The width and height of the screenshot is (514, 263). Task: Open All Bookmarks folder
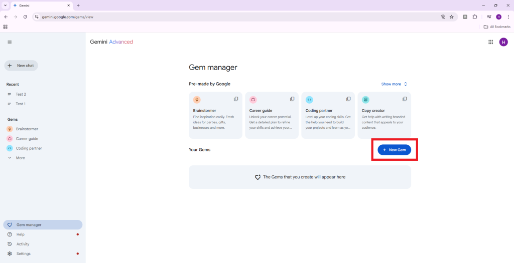tap(497, 27)
